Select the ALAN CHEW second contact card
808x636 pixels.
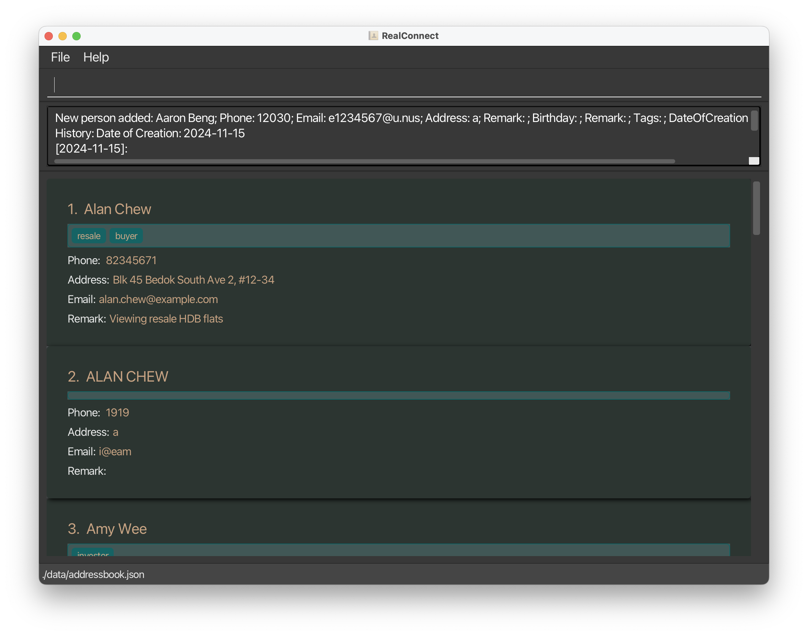pyautogui.click(x=127, y=377)
